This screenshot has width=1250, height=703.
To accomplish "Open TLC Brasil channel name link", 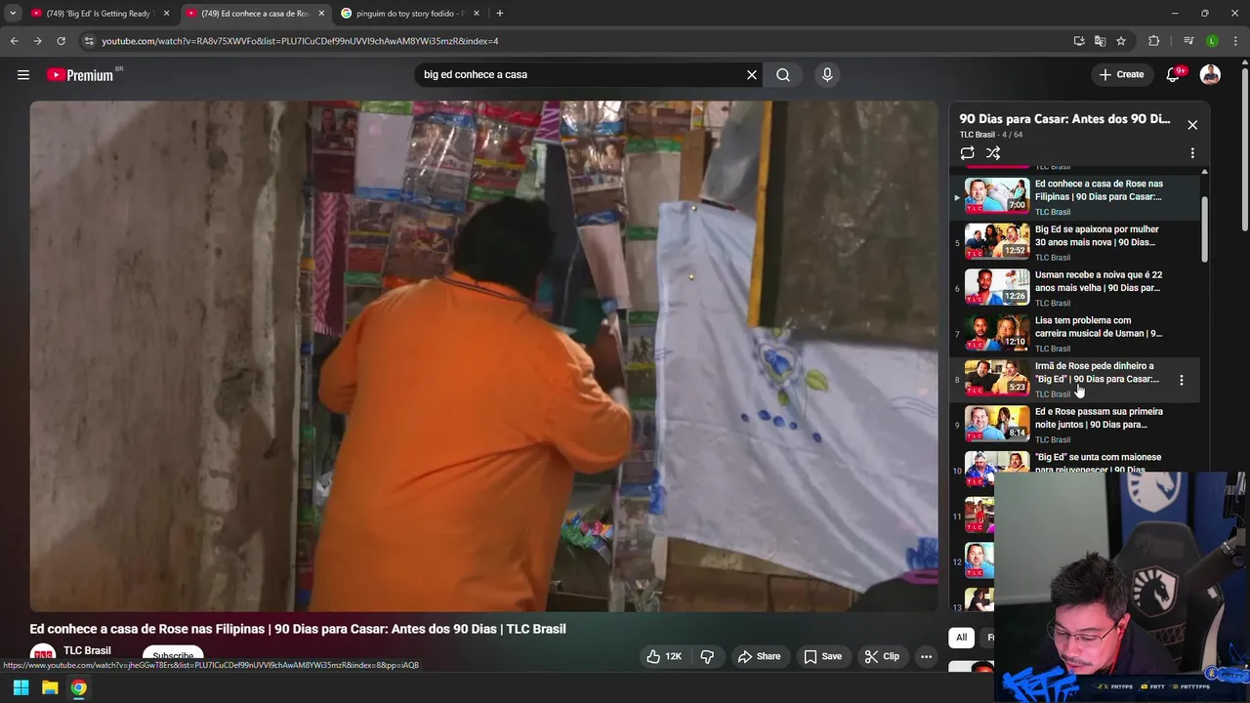I will click(87, 650).
